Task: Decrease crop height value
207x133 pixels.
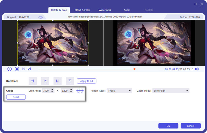Action: [x=71, y=92]
